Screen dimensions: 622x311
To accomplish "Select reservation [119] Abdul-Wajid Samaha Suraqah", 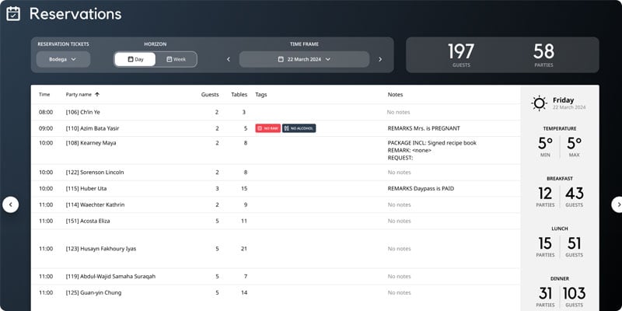I will [x=275, y=277].
